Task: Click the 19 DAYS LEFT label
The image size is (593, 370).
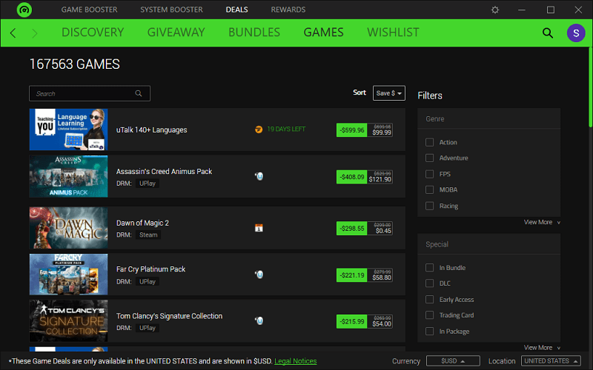Action: [x=286, y=129]
